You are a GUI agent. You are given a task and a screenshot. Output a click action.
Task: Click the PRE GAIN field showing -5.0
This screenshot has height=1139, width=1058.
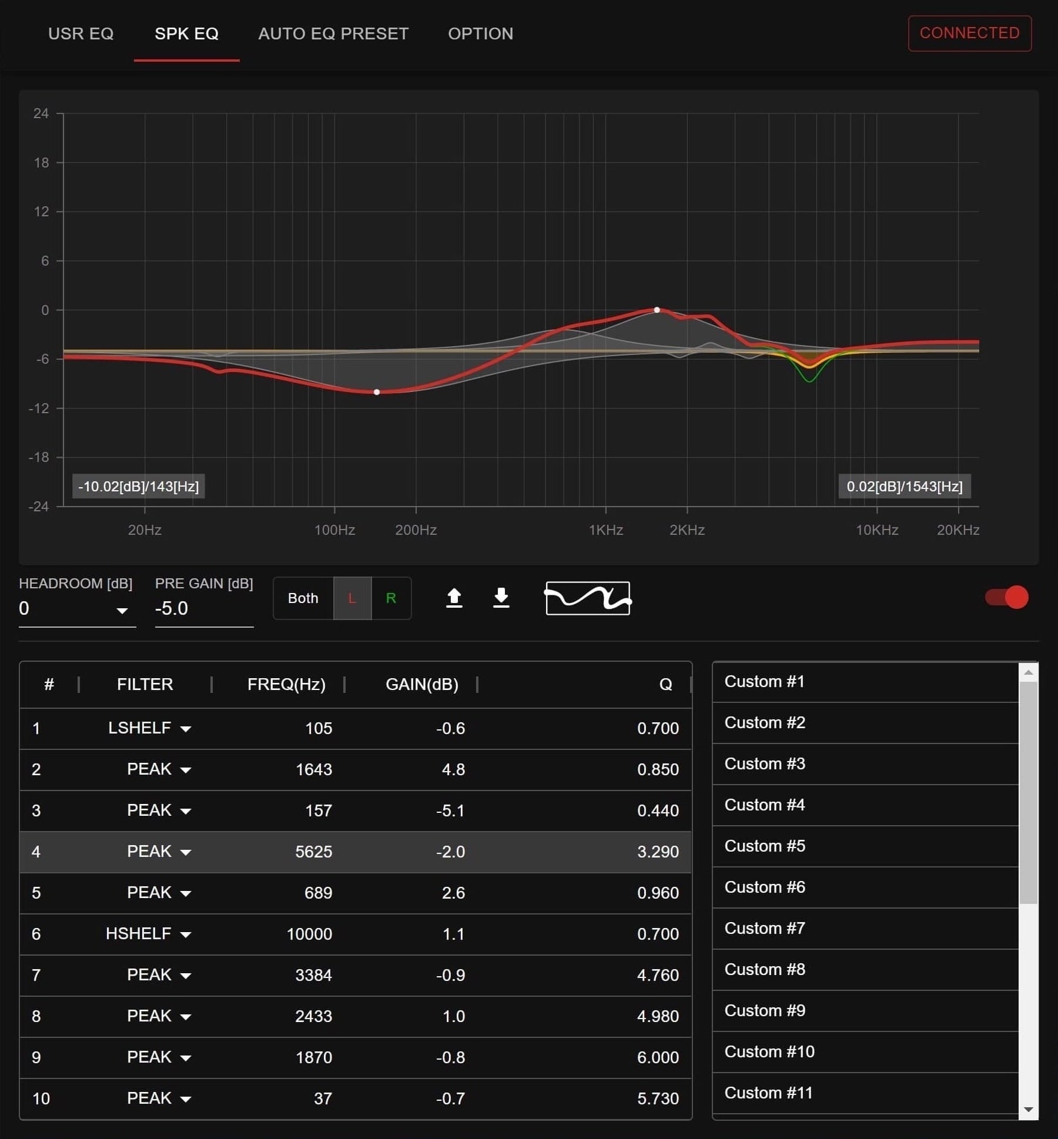click(204, 608)
